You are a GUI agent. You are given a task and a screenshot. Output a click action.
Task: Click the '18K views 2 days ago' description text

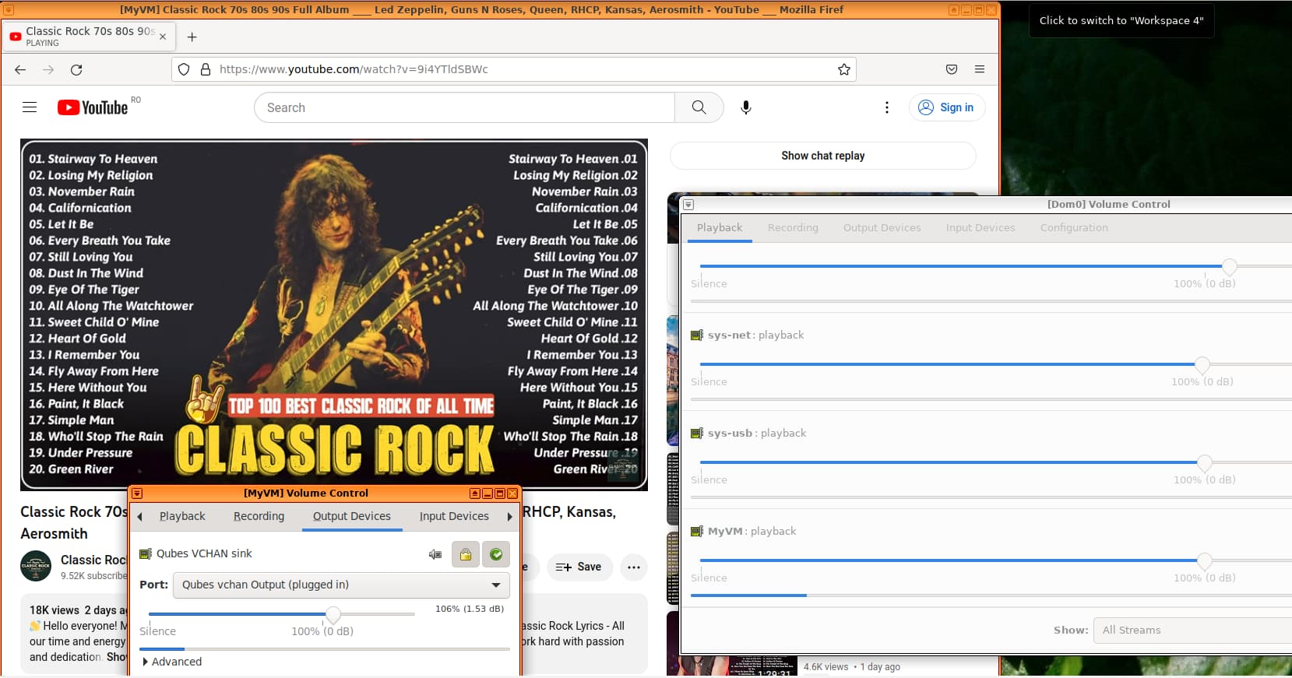[x=78, y=610]
